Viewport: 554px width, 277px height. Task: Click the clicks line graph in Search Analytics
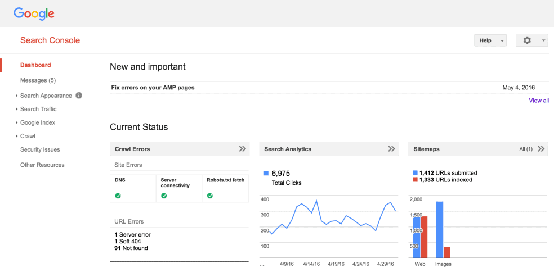click(332, 217)
